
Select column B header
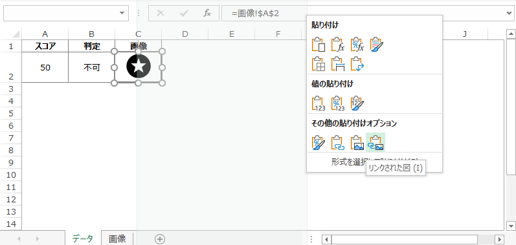point(92,34)
